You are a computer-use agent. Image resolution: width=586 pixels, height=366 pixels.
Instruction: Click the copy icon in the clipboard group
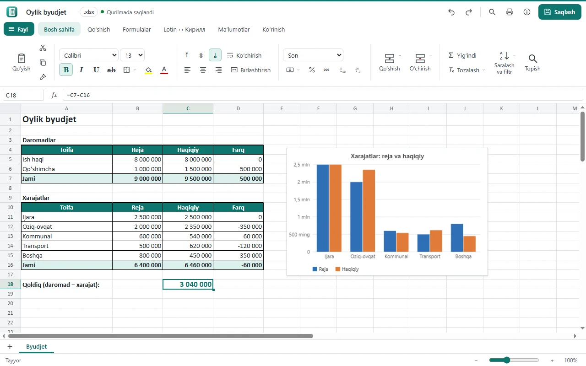(x=43, y=63)
